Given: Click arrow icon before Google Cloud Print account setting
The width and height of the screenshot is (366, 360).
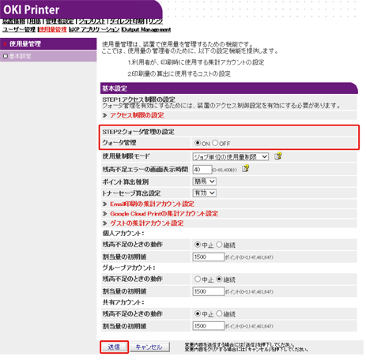Looking at the screenshot, I should (105, 213).
